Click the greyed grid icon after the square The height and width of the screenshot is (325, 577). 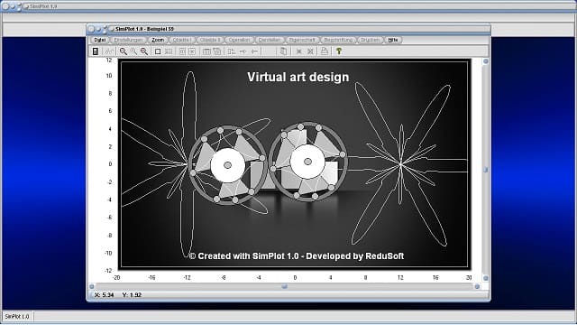point(169,51)
